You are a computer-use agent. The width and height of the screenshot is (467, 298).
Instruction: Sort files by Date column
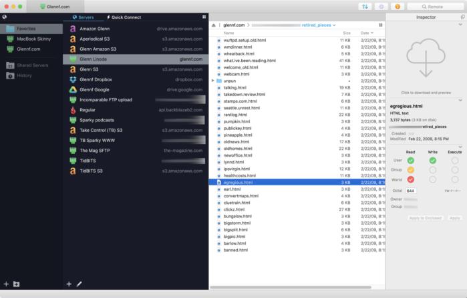coord(367,33)
